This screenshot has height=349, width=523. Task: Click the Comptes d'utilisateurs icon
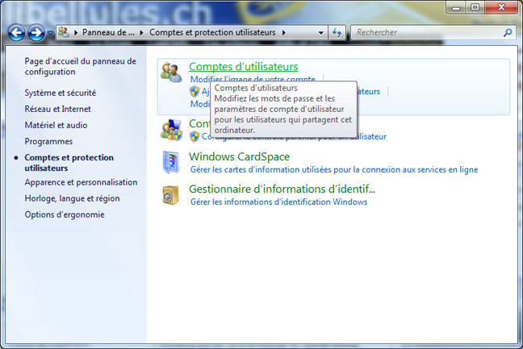pos(171,72)
